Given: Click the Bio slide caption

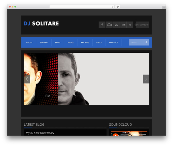Looking at the screenshot, I should (48, 96).
